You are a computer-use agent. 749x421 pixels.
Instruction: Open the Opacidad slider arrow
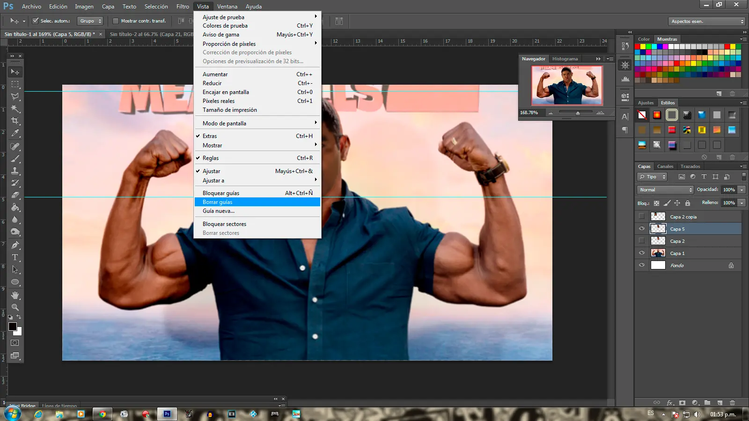point(742,190)
